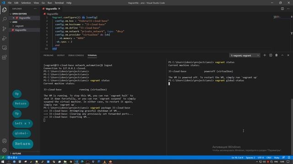This screenshot has width=293, height=164.
Task: Open the Manage gear icon
Action: (x=4, y=150)
